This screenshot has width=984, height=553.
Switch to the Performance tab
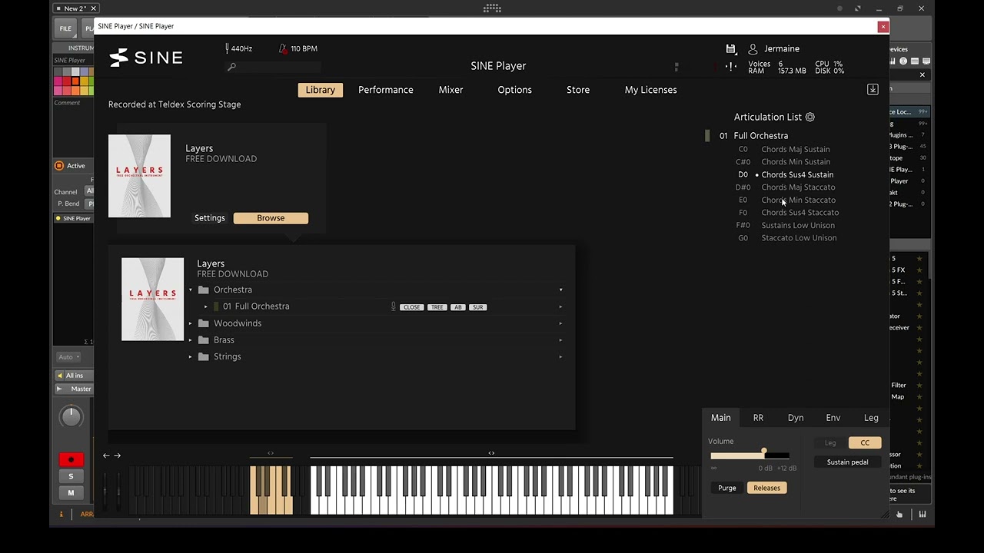[x=385, y=90]
